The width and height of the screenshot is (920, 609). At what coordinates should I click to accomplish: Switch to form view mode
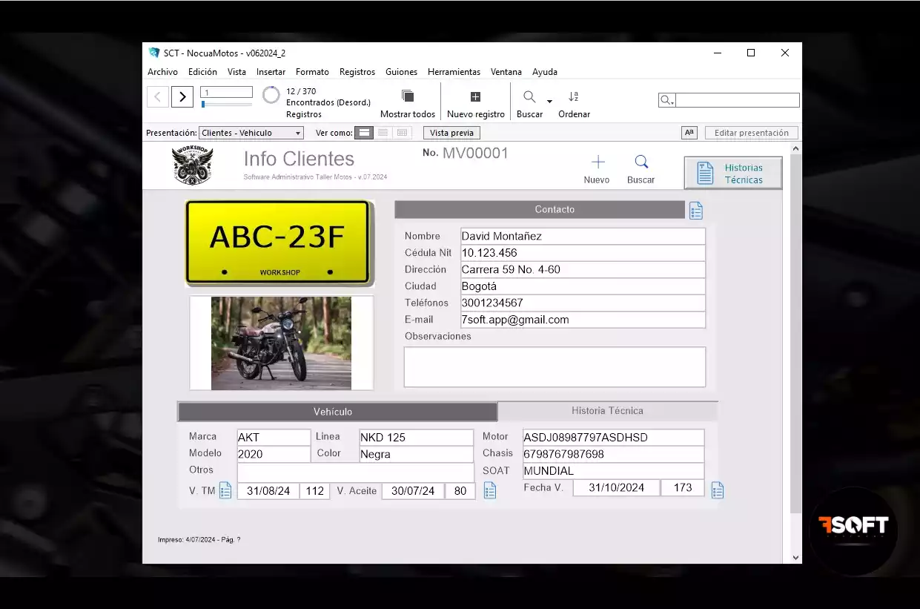click(363, 133)
